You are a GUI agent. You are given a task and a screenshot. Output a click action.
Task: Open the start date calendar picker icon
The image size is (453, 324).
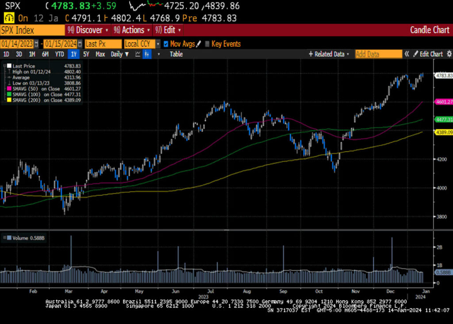pos(36,44)
